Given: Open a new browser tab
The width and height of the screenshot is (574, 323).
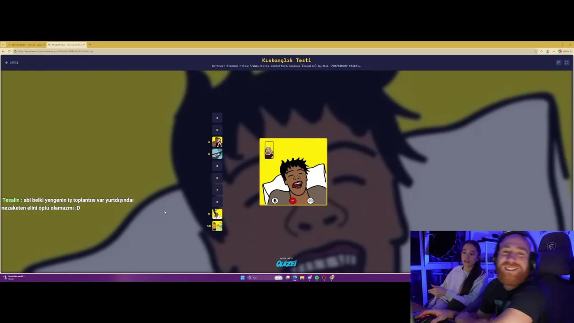Looking at the screenshot, I should point(90,45).
